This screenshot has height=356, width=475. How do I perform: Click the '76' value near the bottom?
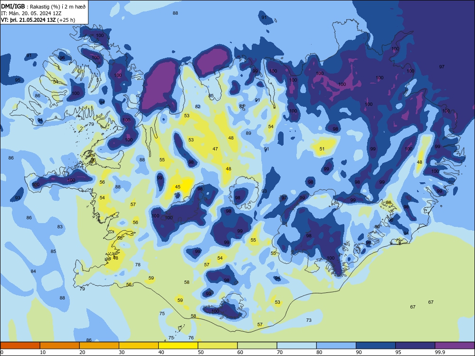point(191,337)
